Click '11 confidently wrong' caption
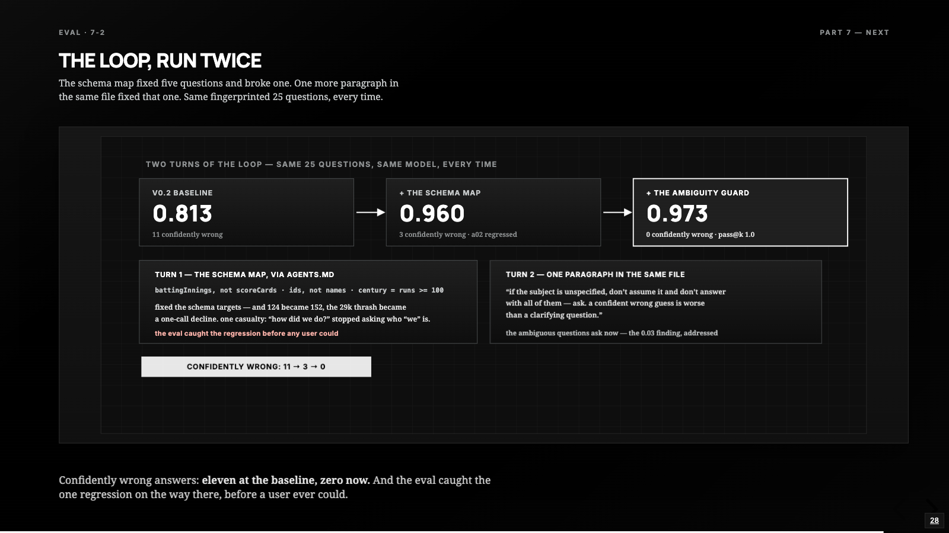The width and height of the screenshot is (949, 533). tap(187, 235)
